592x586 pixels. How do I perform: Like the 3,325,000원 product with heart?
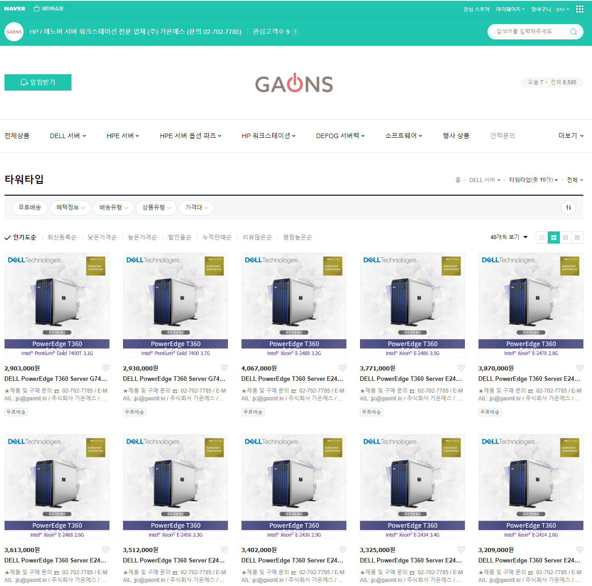(x=461, y=550)
